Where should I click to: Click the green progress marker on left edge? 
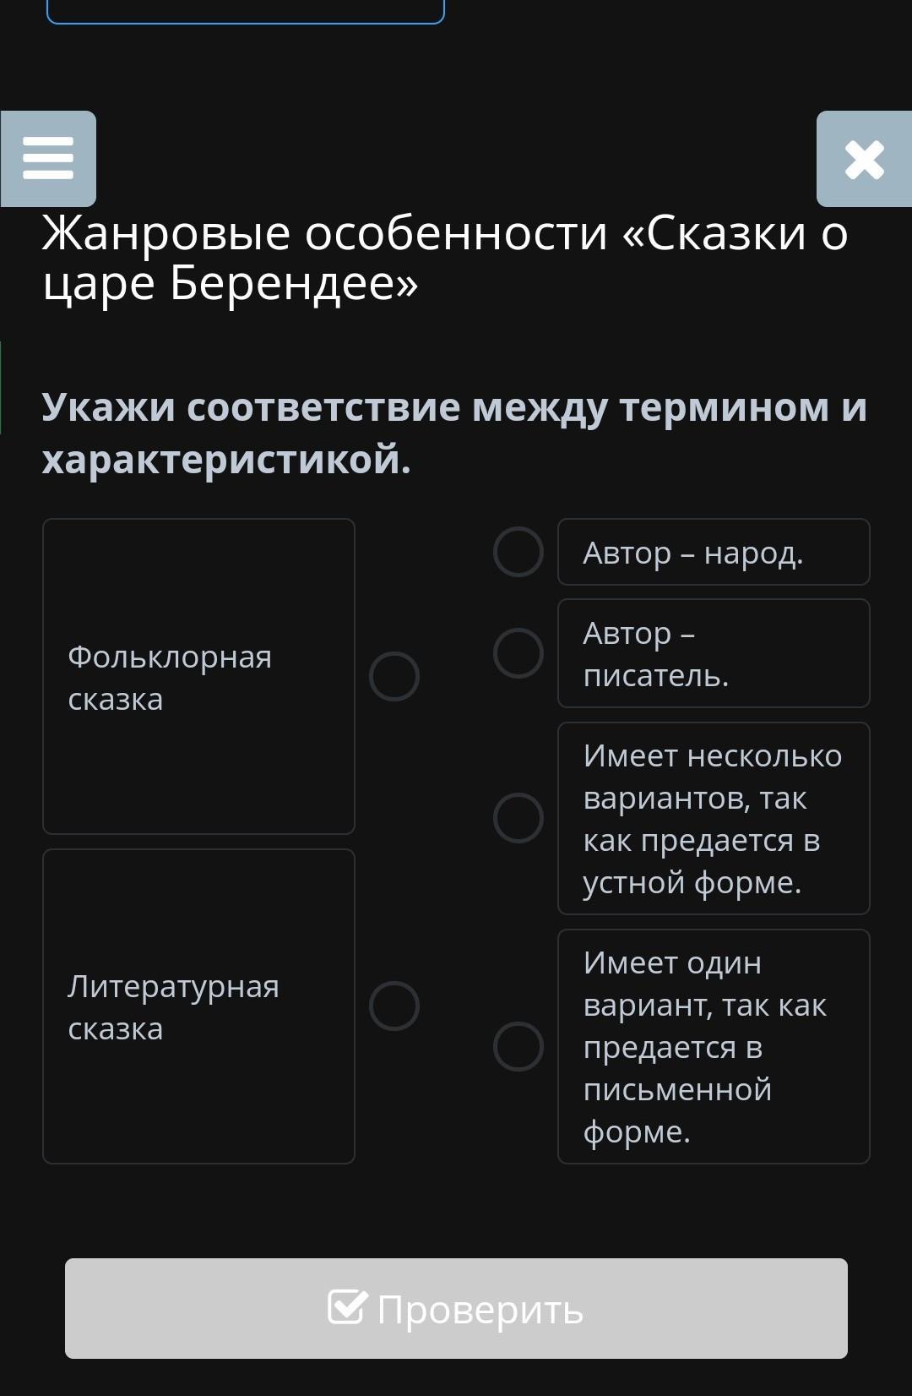pos(2,387)
